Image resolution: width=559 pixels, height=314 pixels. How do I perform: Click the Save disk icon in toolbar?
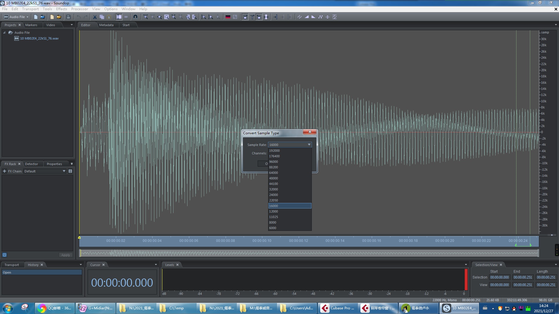pyautogui.click(x=68, y=17)
